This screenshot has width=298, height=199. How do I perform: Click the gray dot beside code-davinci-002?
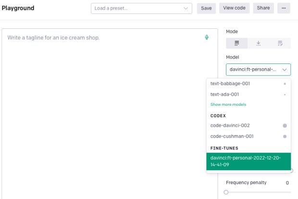click(285, 125)
